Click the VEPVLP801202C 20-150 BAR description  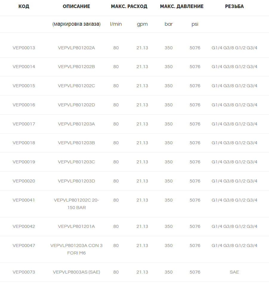click(x=76, y=204)
